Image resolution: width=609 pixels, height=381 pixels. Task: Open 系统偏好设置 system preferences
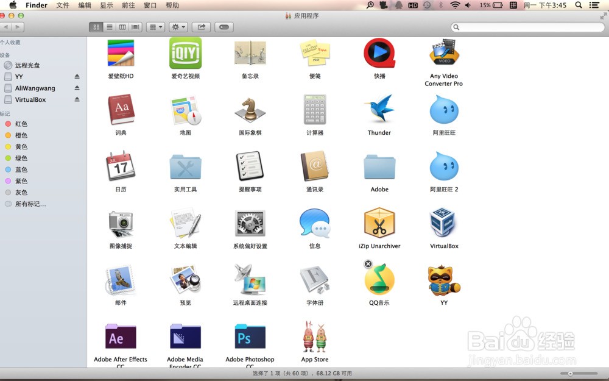click(x=250, y=223)
